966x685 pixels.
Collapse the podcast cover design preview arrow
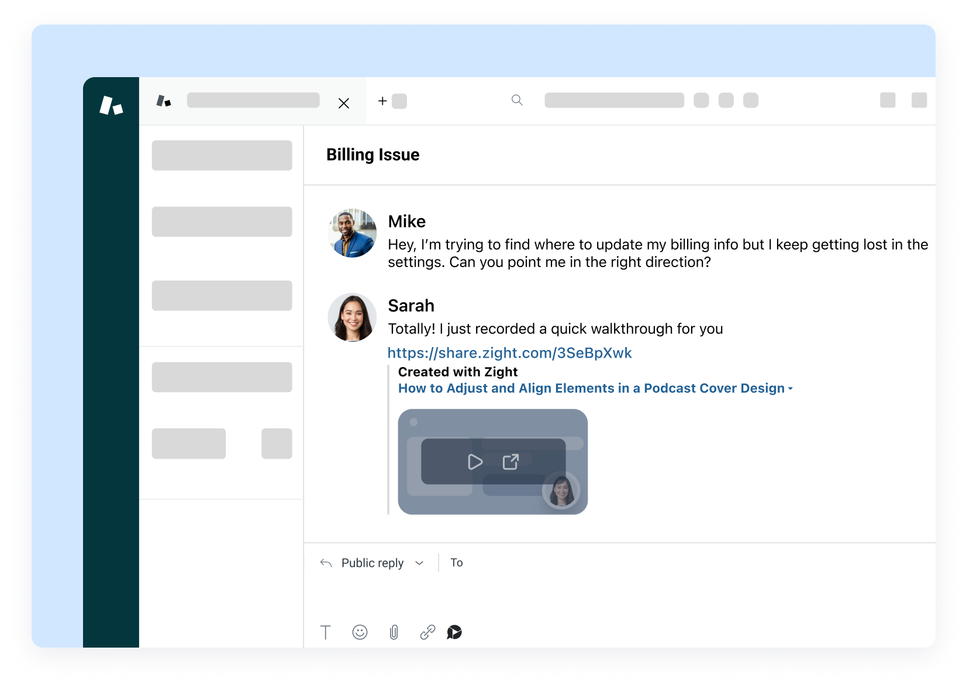pyautogui.click(x=791, y=389)
